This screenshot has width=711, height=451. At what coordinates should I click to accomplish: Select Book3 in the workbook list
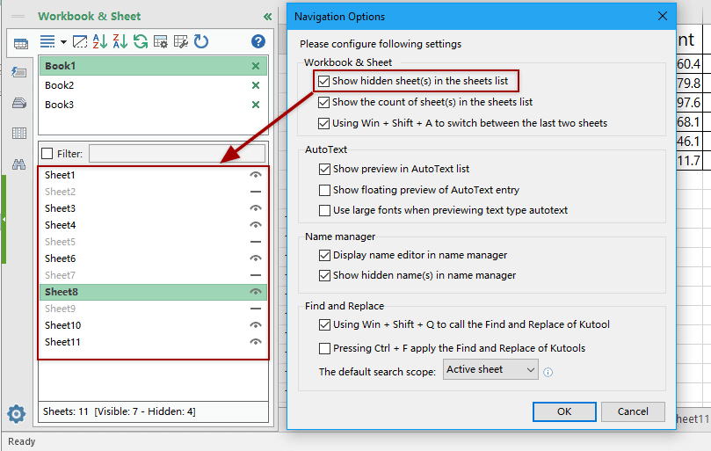pyautogui.click(x=60, y=105)
